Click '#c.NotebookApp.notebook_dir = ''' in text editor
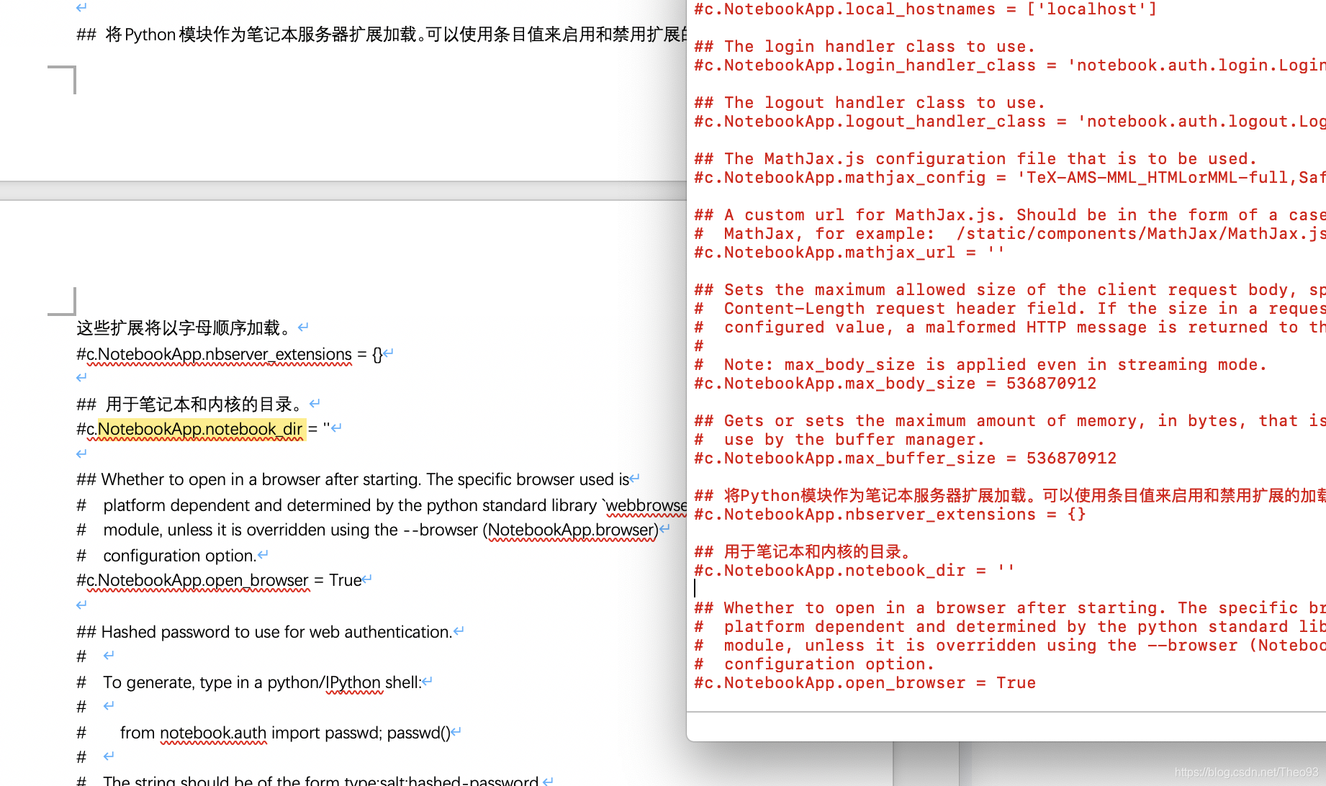1326x786 pixels. 854,571
